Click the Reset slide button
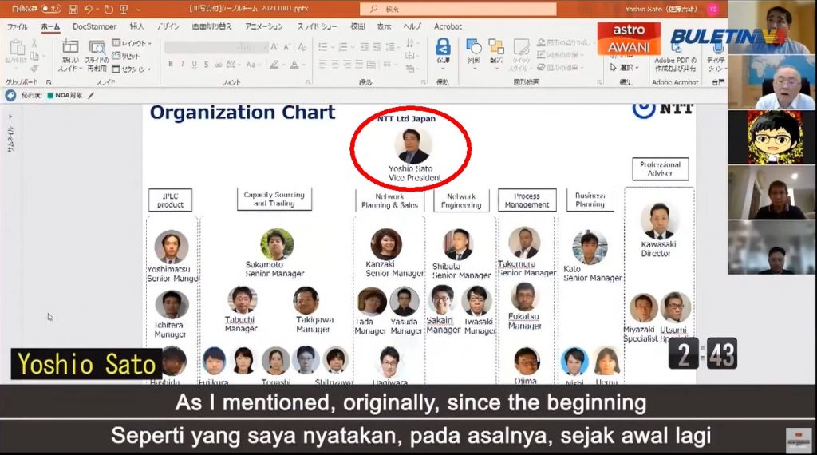This screenshot has width=817, height=455. point(128,56)
